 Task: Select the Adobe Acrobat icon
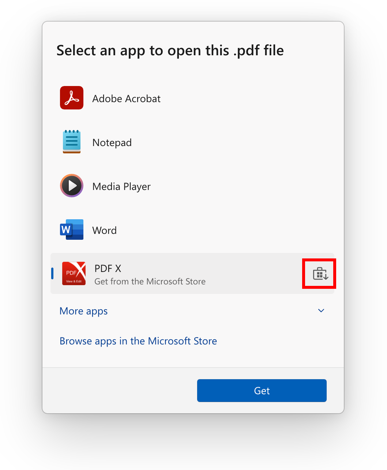coord(72,98)
